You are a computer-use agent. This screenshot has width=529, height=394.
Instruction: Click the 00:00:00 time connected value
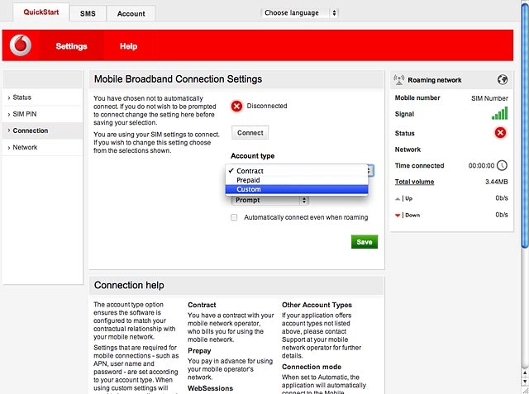point(481,165)
